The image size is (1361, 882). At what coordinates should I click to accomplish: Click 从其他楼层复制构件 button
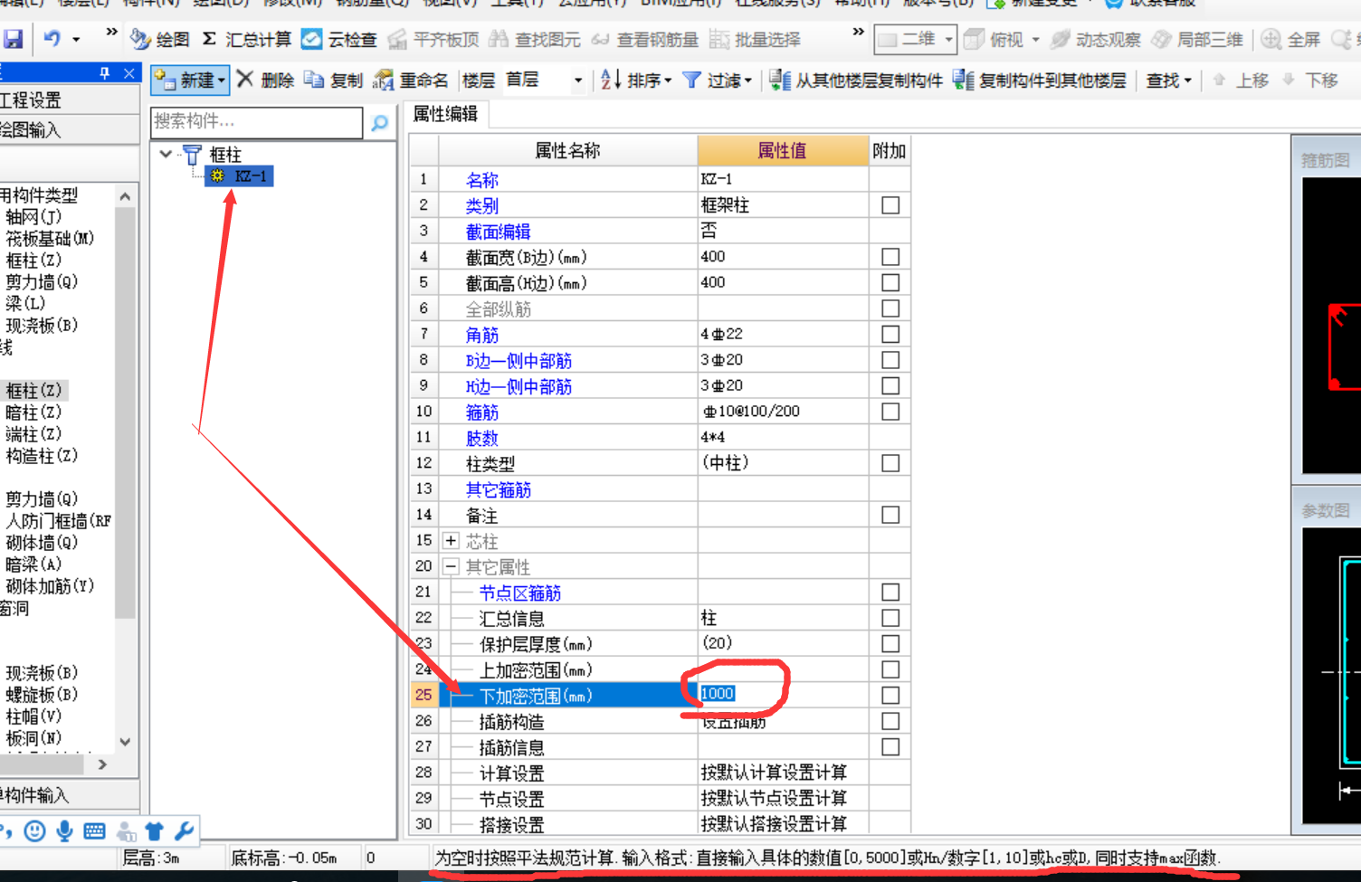[856, 80]
